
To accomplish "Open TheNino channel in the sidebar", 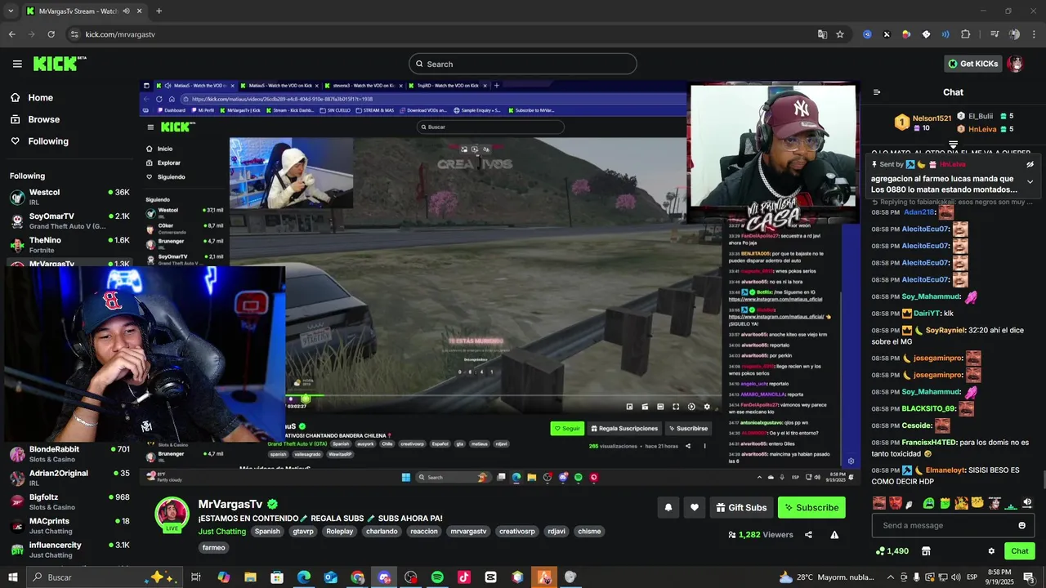I will click(69, 244).
